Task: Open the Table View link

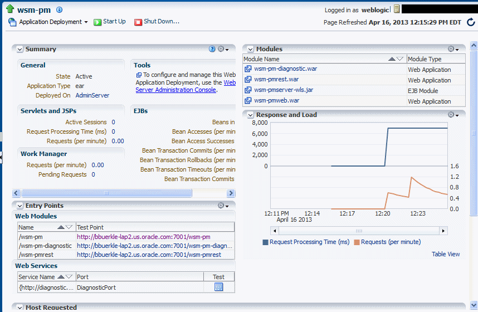Action: (446, 255)
